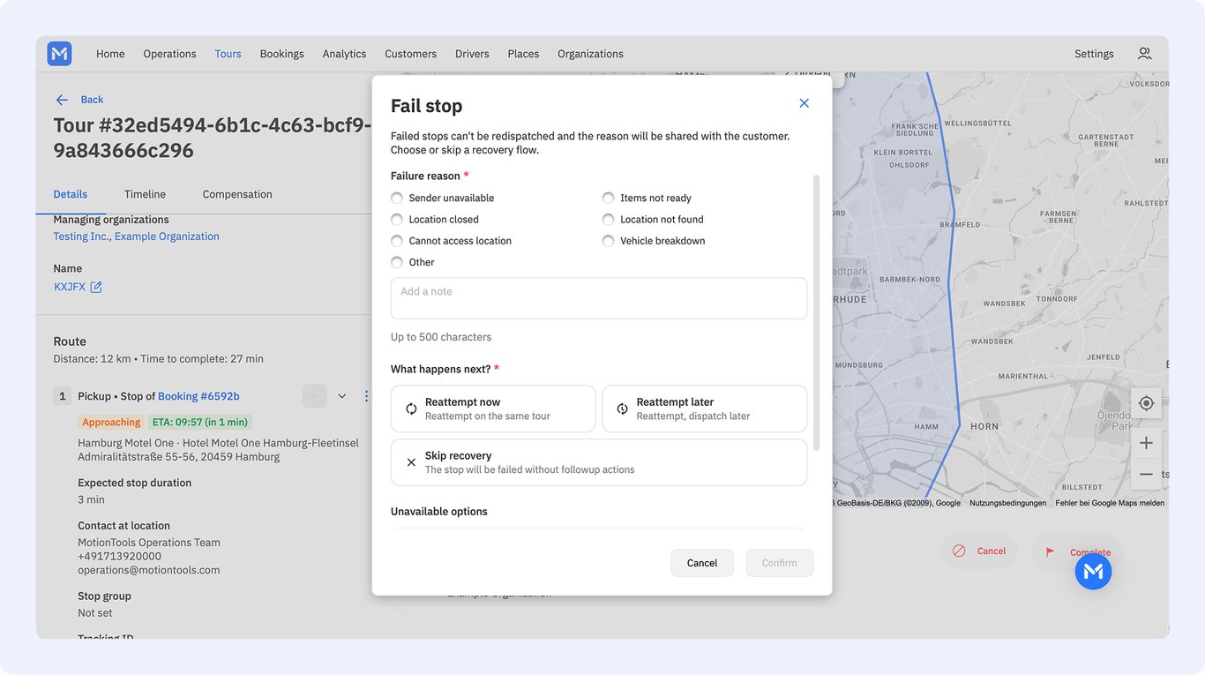Choose the Skip recovery option
Screen dimensions: 1205x675
(x=599, y=462)
